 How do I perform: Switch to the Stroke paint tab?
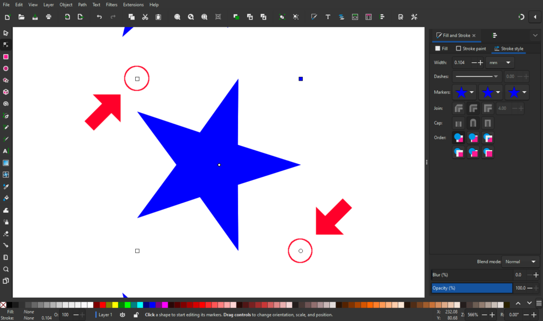click(x=471, y=48)
